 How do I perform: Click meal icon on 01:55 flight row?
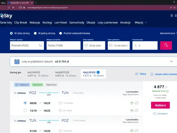[x=132, y=131]
